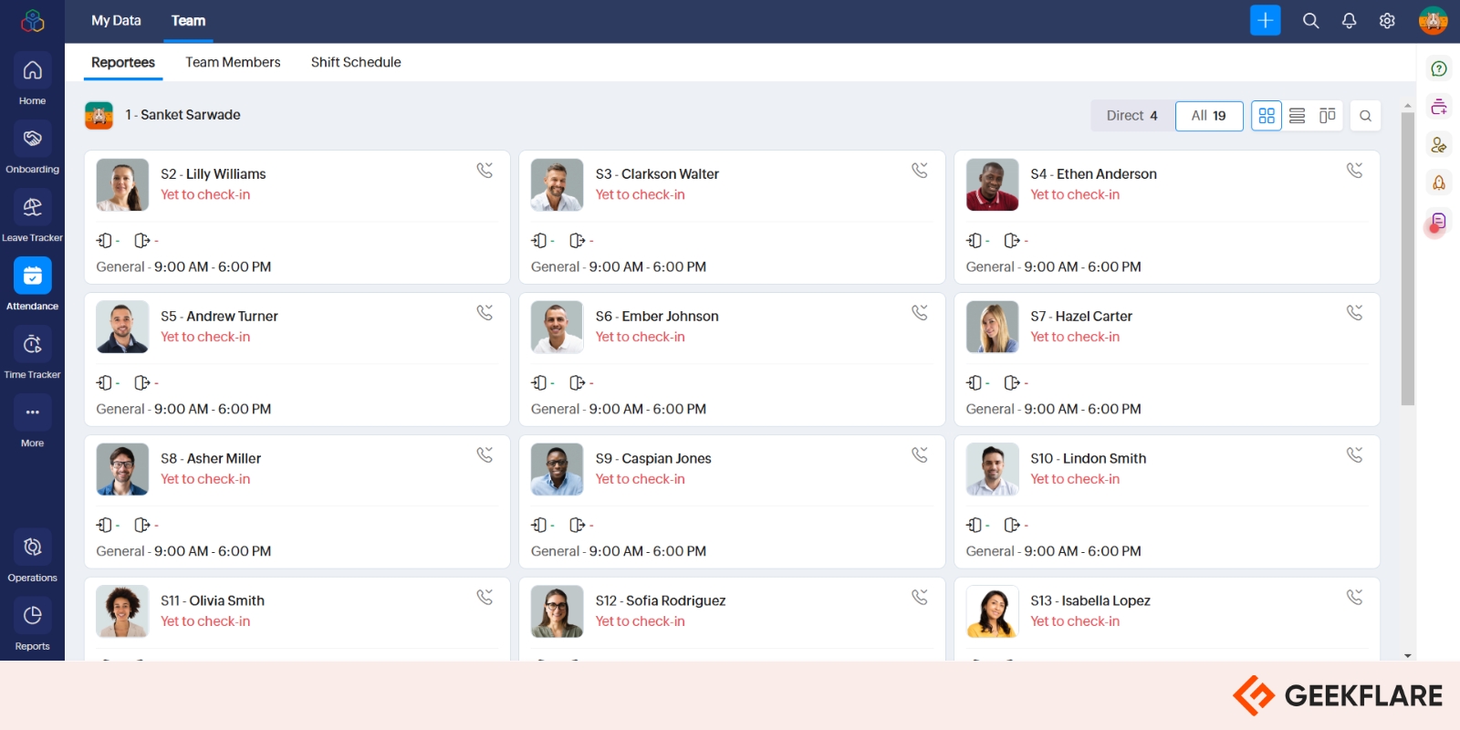Click Olivia Smith's Yet to check-in status
The image size is (1460, 730).
point(205,621)
